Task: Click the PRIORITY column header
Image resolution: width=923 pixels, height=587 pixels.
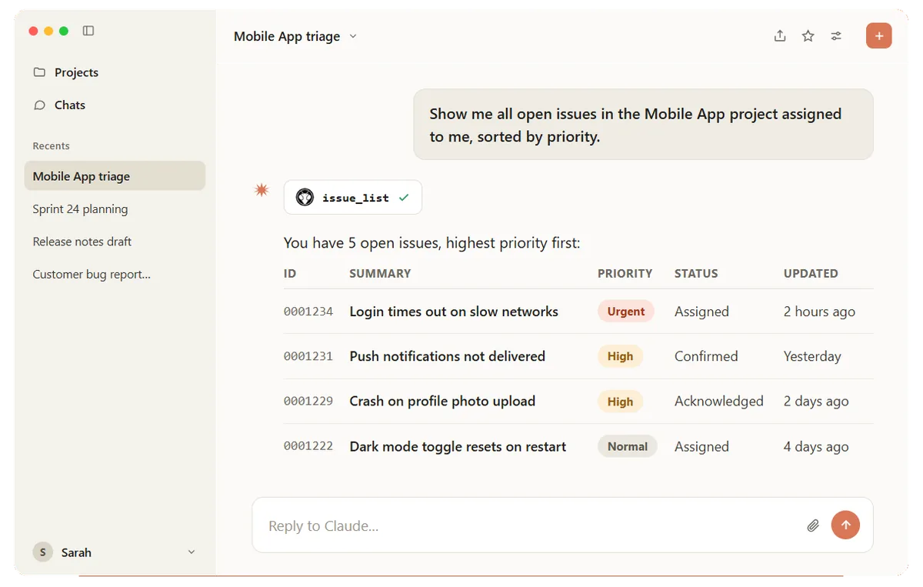Action: [x=625, y=273]
